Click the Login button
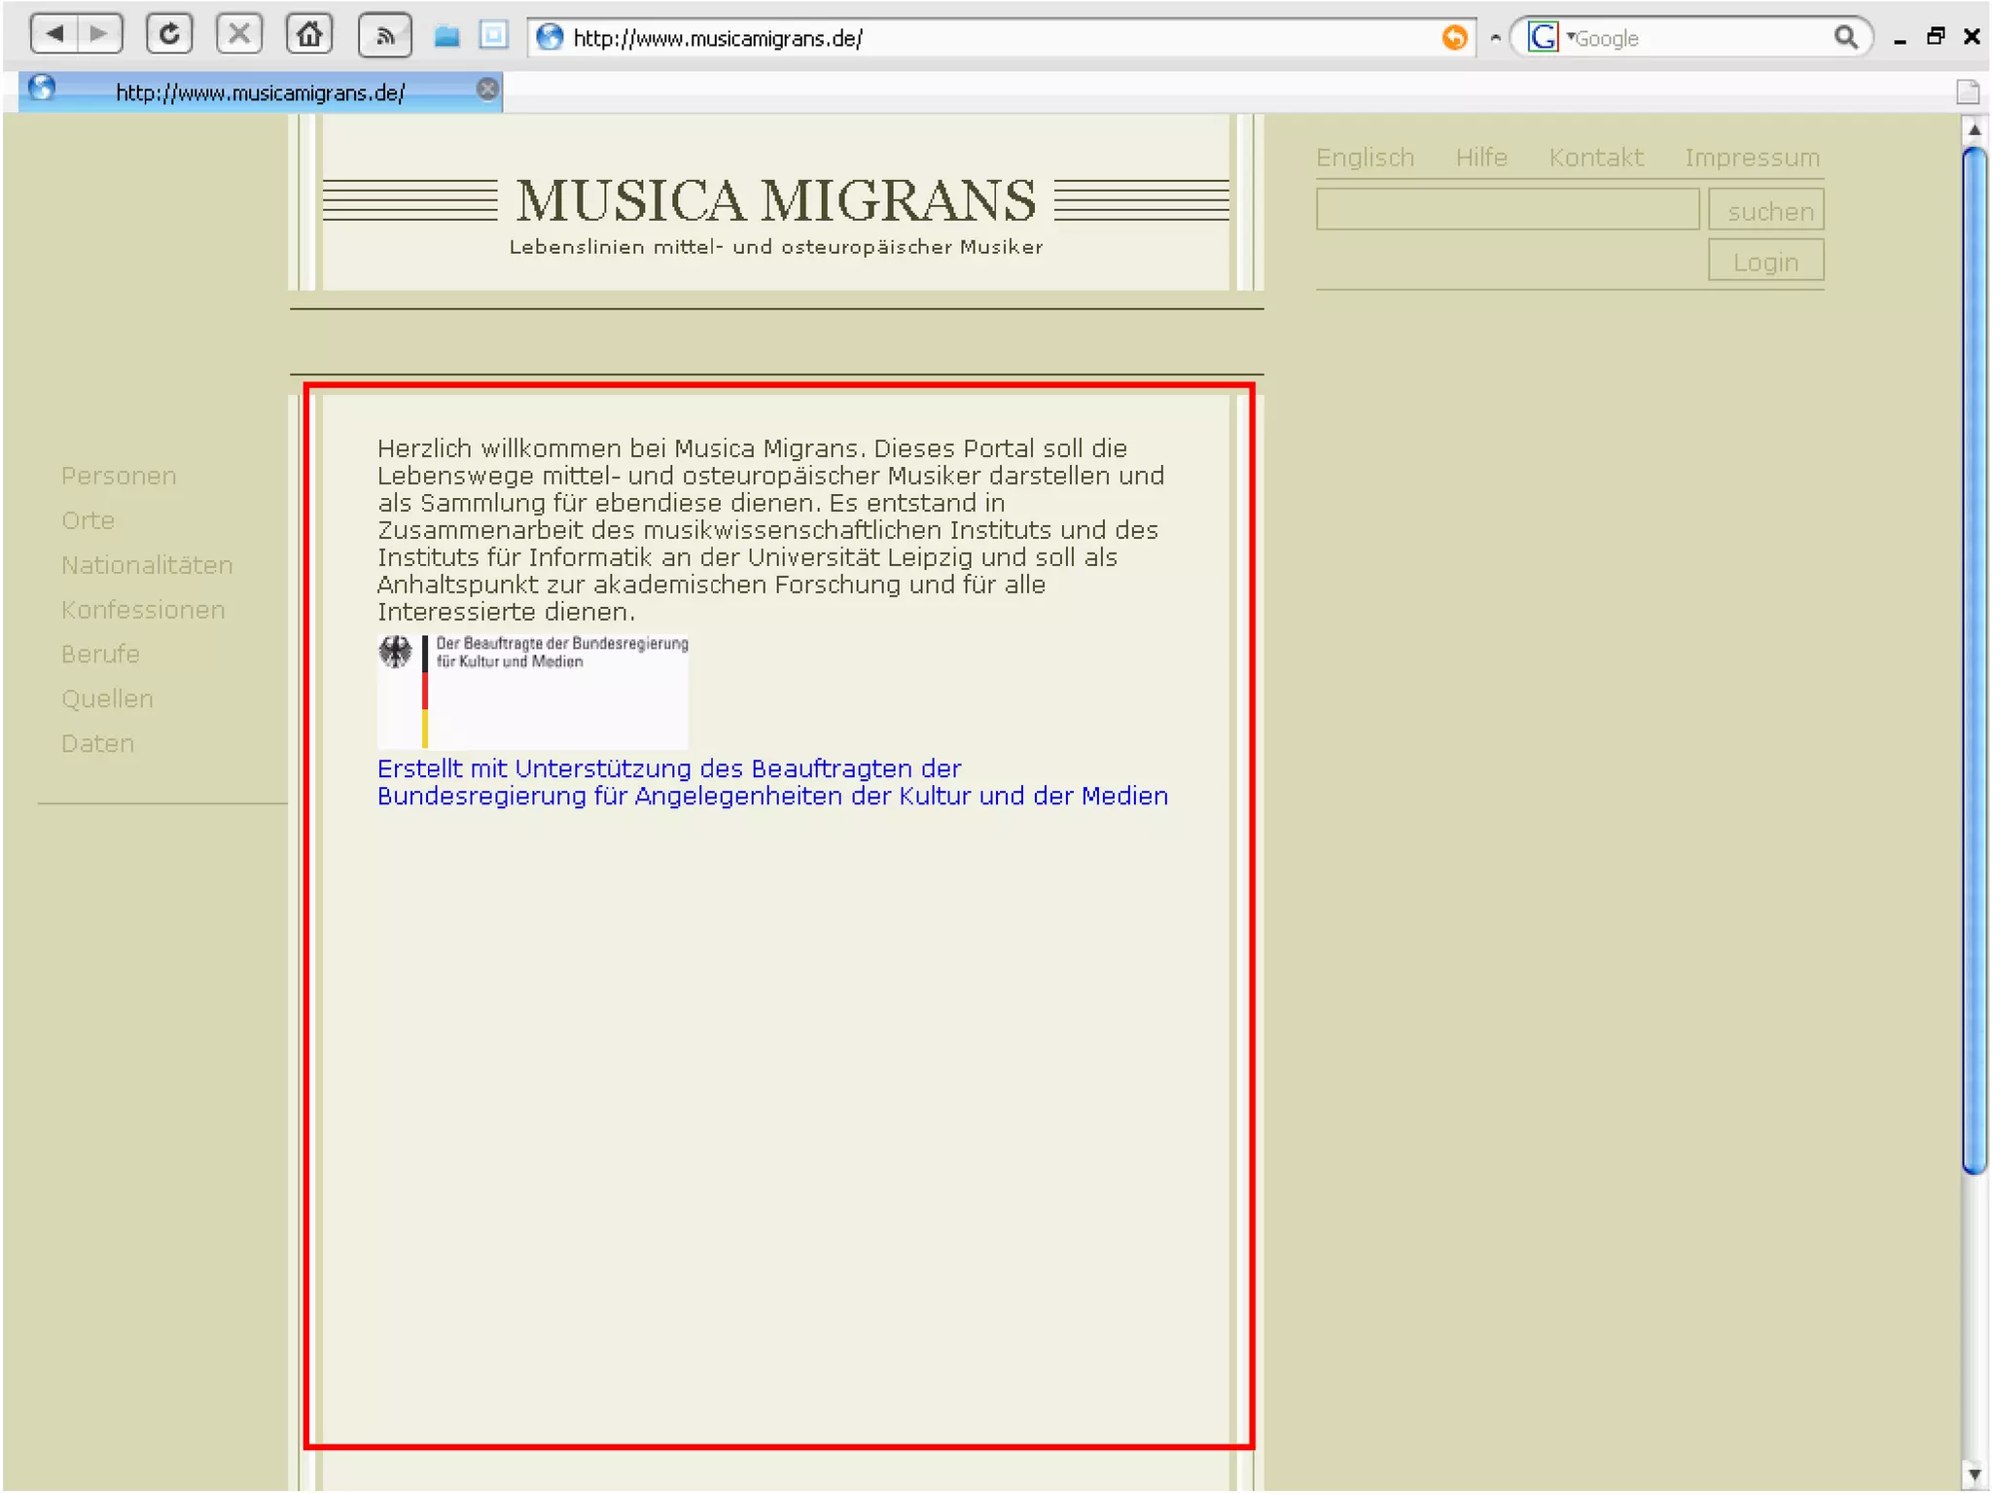 (1764, 262)
